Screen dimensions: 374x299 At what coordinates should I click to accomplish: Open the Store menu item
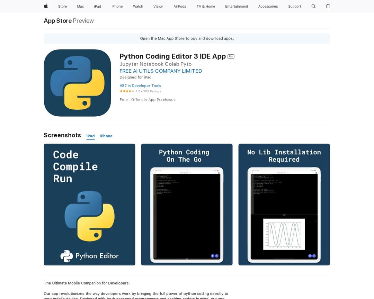pyautogui.click(x=62, y=7)
